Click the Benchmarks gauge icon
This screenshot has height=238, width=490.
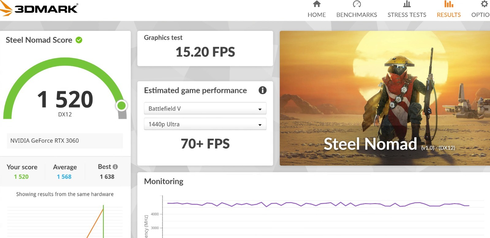tap(357, 4)
